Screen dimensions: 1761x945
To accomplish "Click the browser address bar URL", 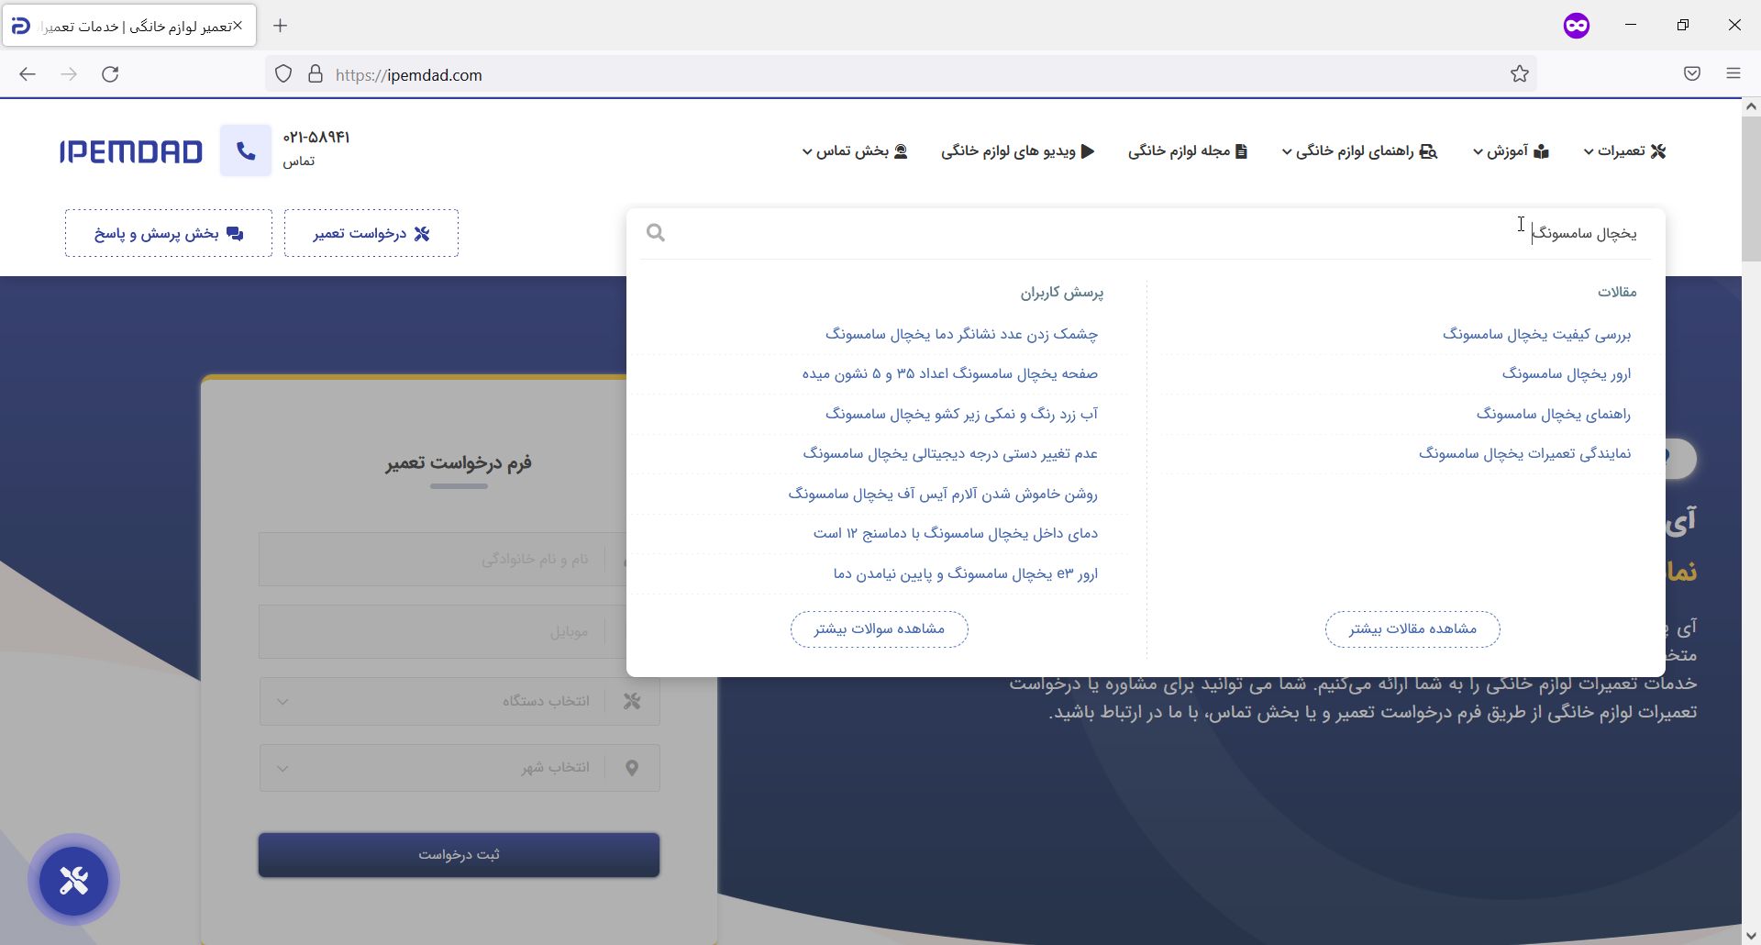I will [x=409, y=75].
